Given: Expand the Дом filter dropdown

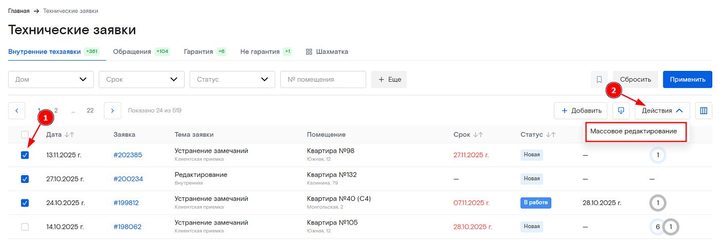Looking at the screenshot, I should [51, 80].
